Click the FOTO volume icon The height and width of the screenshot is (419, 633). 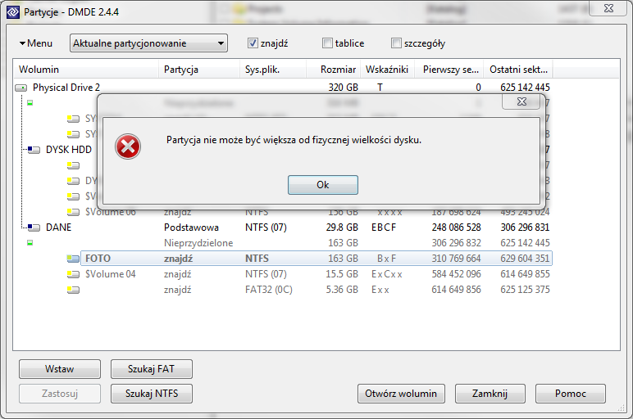click(73, 259)
